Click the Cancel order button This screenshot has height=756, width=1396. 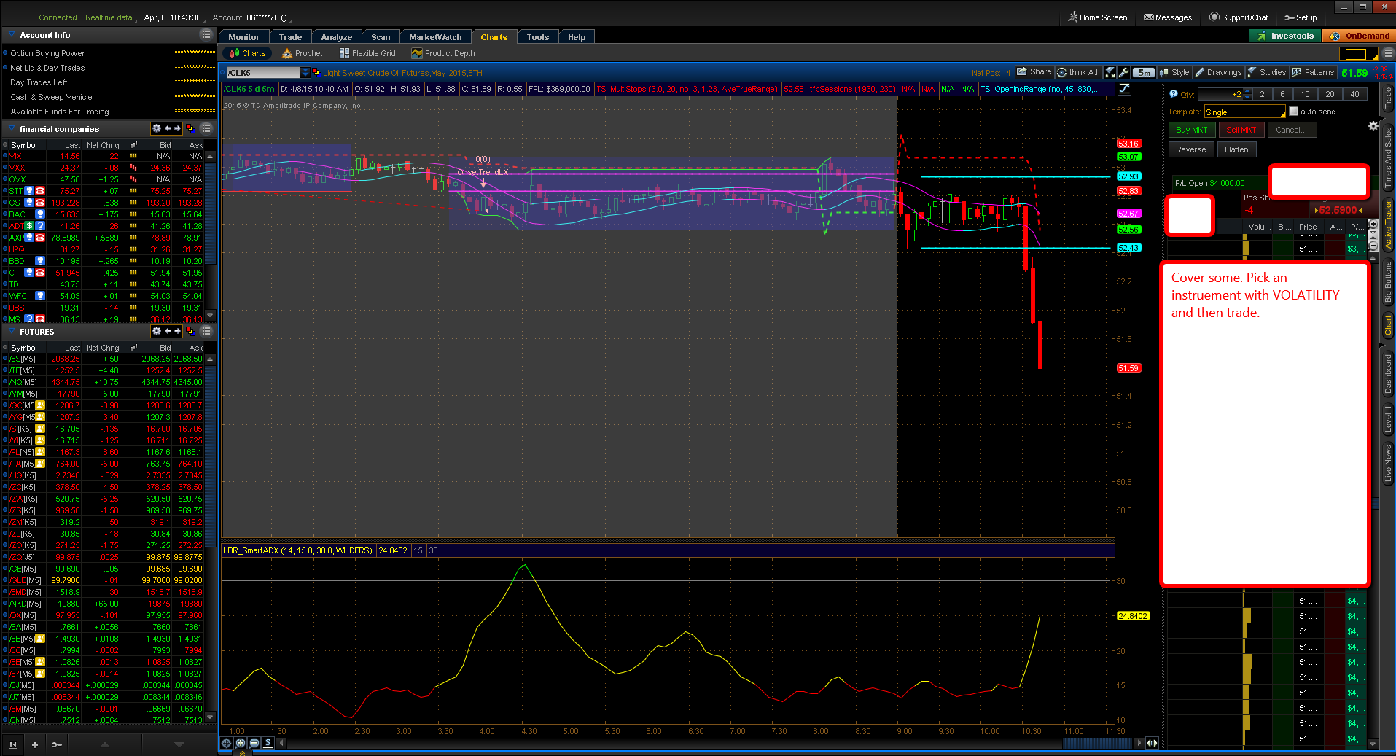1291,130
